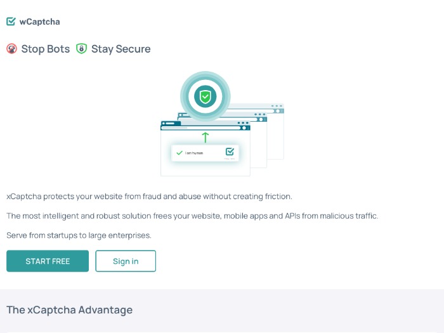Viewport: 444px width, 333px height.
Task: Click the "xCaptcha protects your website" paragraph
Action: (149, 197)
